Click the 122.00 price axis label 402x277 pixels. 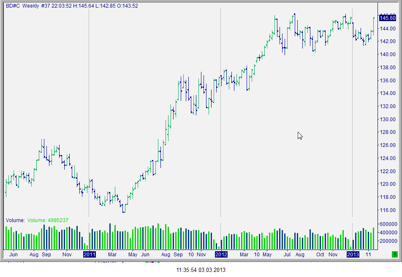coord(388,171)
